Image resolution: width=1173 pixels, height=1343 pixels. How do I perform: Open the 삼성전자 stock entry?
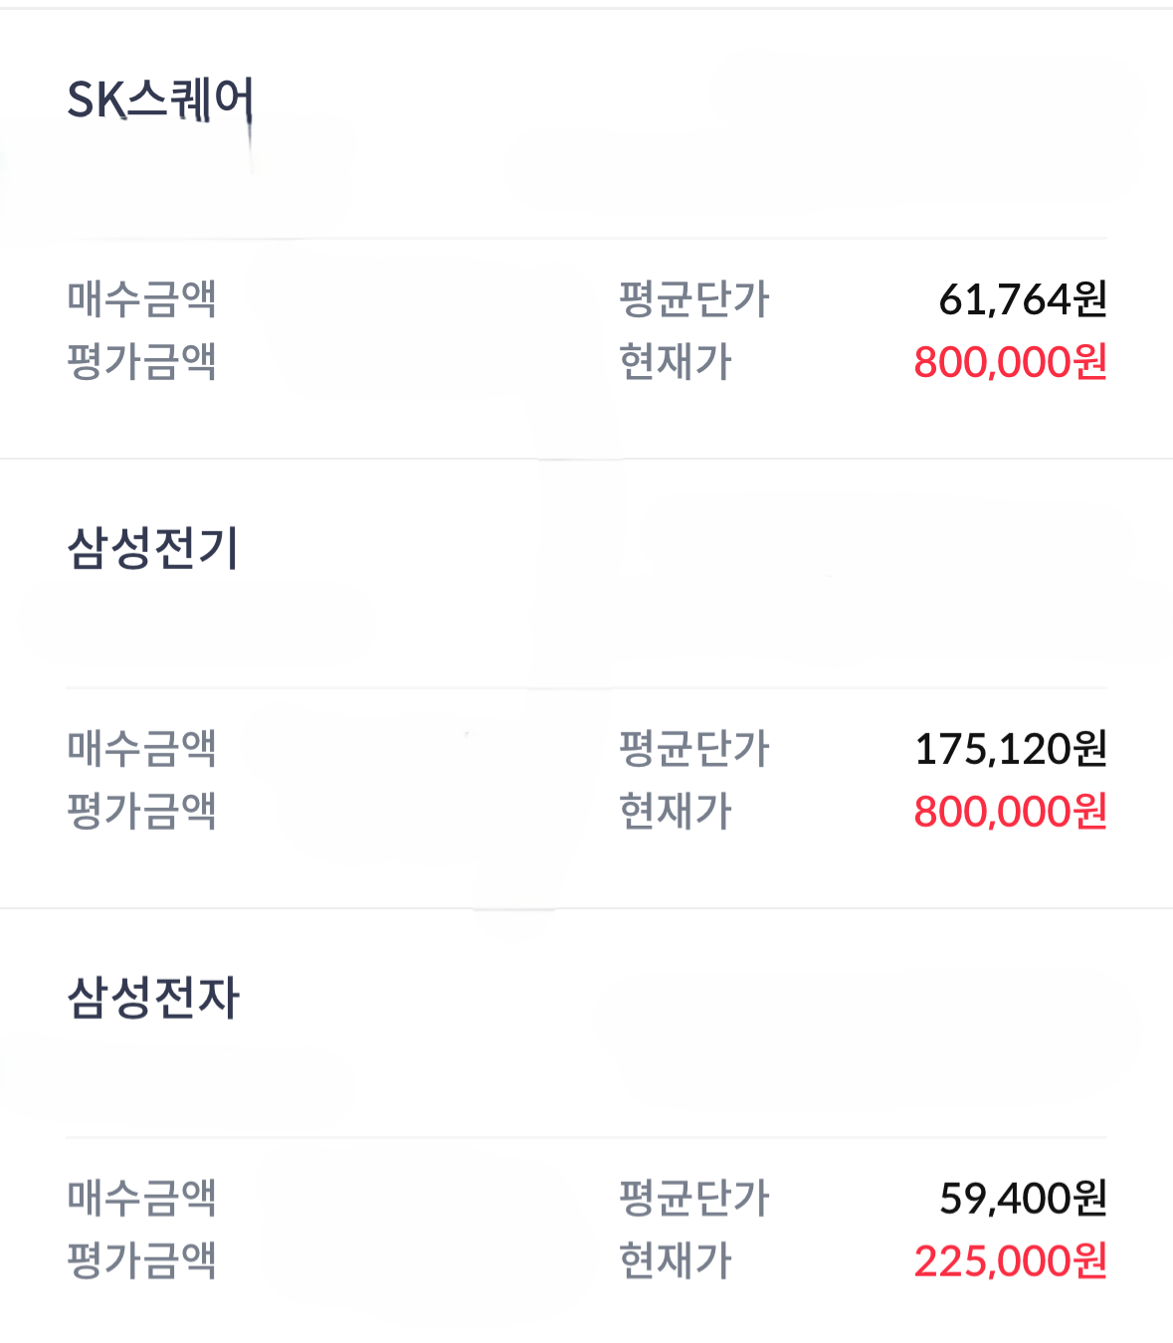coord(153,998)
